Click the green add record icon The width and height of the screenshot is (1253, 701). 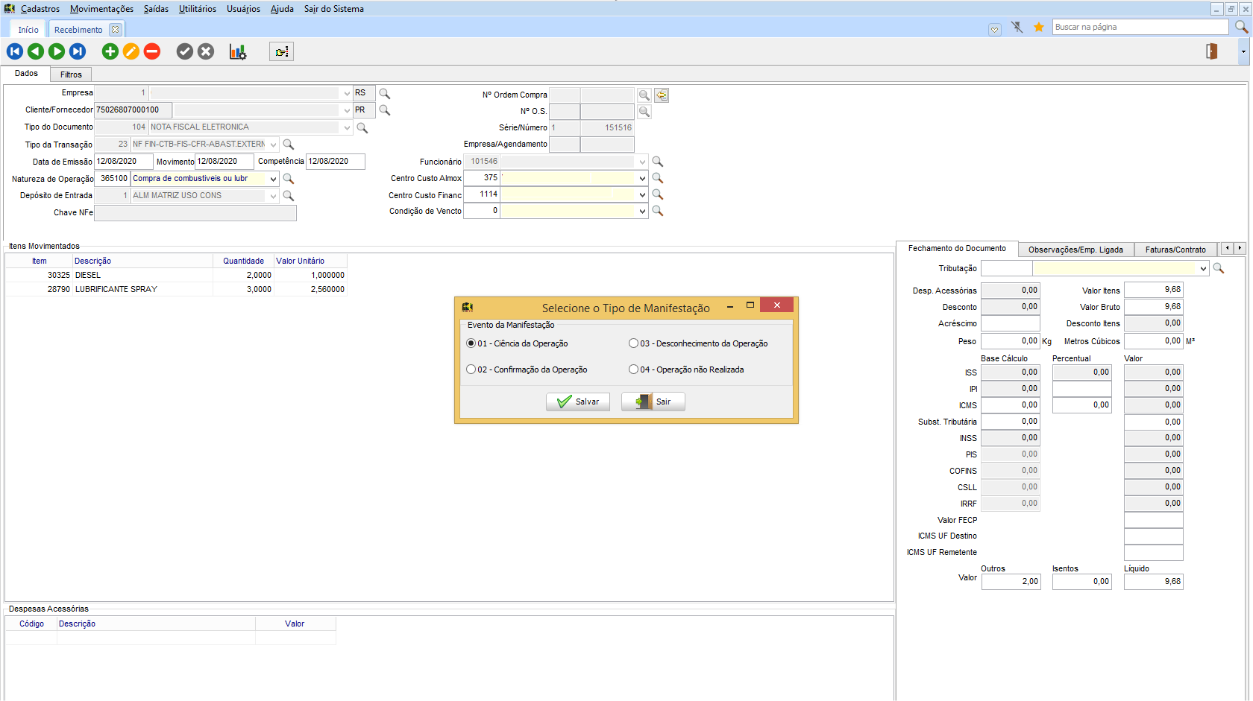click(110, 51)
